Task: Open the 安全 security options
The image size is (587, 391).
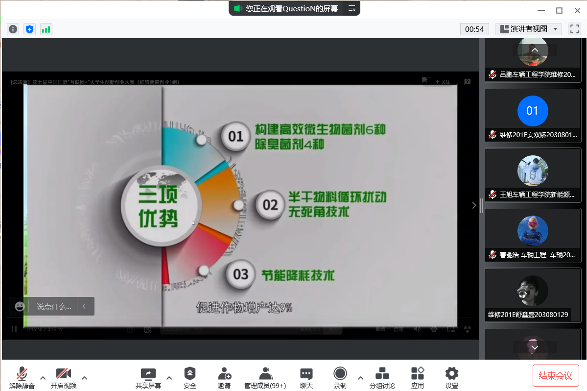Action: (x=190, y=378)
